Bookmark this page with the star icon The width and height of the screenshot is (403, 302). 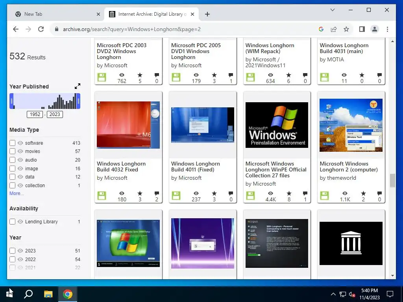point(346,29)
